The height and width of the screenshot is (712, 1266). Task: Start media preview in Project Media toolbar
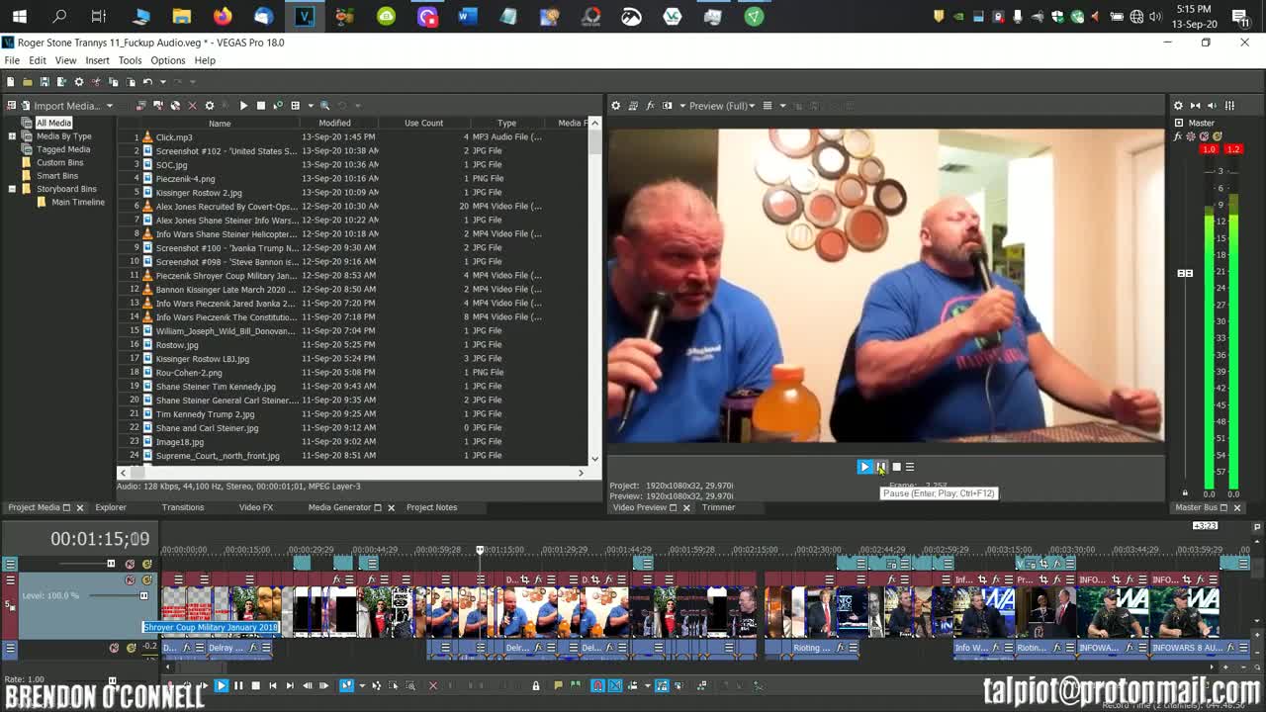[243, 106]
